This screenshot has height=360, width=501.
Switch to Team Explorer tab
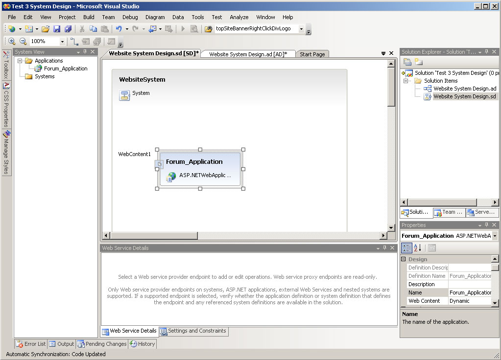(x=449, y=212)
